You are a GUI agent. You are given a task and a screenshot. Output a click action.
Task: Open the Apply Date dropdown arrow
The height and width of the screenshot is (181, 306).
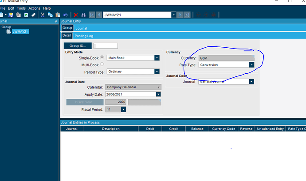pos(158,94)
